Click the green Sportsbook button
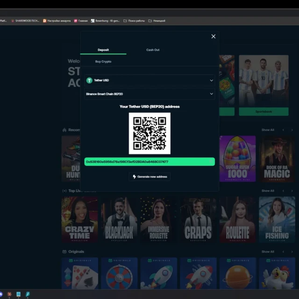Image resolution: width=299 pixels, height=299 pixels. click(263, 112)
